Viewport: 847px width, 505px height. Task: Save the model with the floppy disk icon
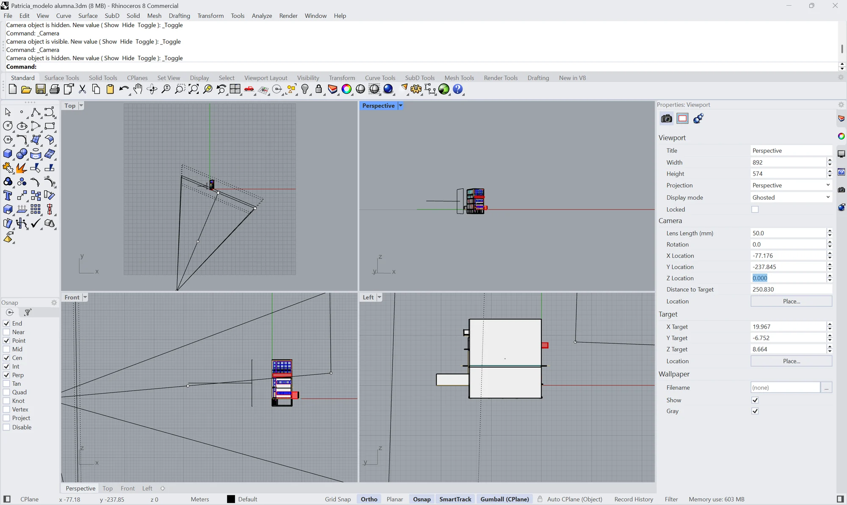40,89
